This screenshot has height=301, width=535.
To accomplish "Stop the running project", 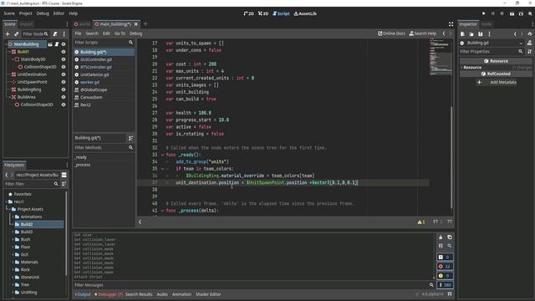I will point(502,13).
